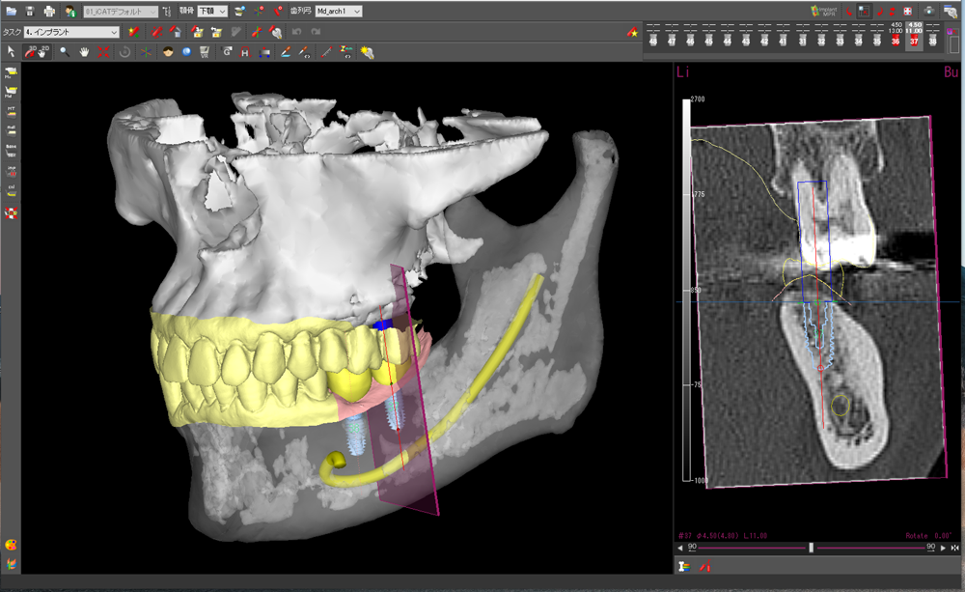
Task: Save the project with the floppy icon
Action: pyautogui.click(x=30, y=11)
